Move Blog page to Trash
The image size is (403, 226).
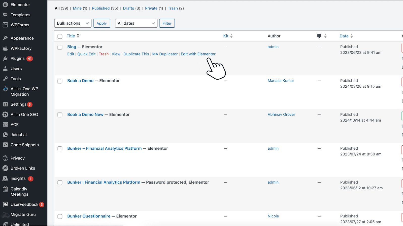104,54
